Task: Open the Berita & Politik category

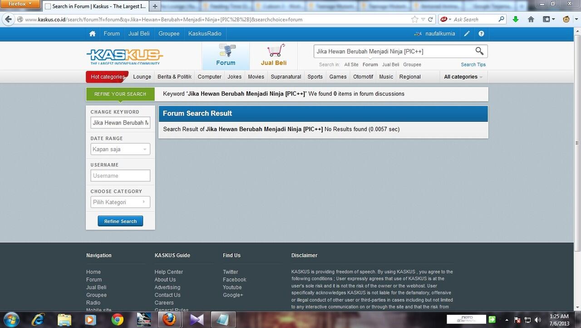Action: 174,77
